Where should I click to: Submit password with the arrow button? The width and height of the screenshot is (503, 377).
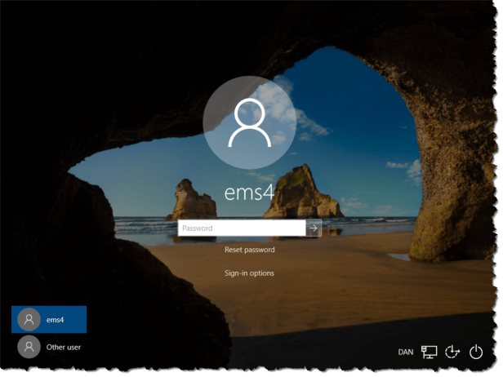point(314,228)
